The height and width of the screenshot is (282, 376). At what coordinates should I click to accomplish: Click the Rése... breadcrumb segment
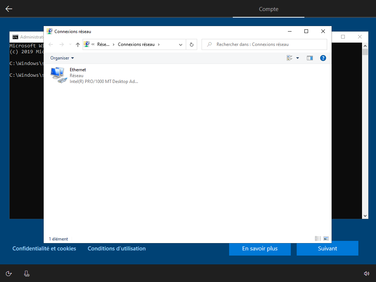point(103,44)
